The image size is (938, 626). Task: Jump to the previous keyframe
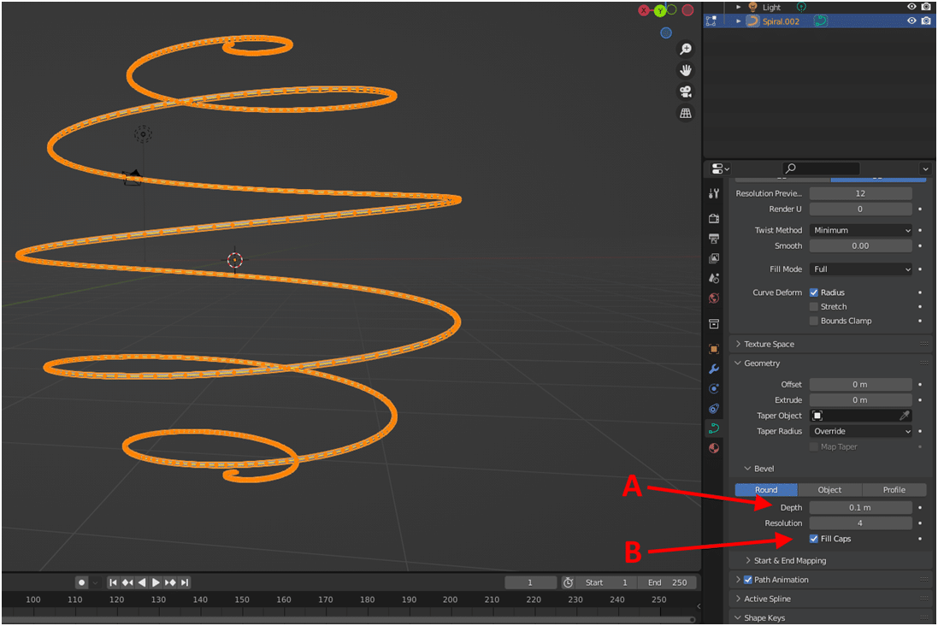(x=127, y=582)
